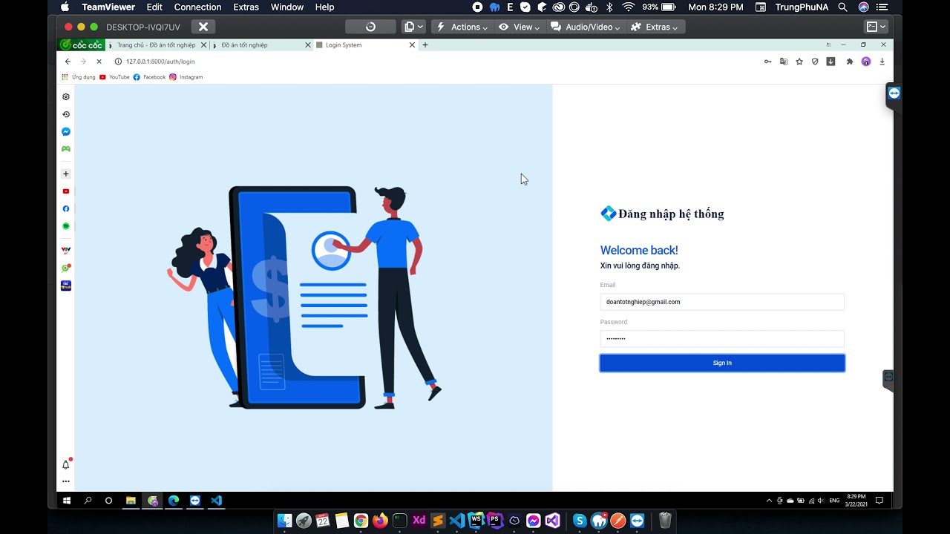Image resolution: width=950 pixels, height=534 pixels.
Task: Open a new browser tab
Action: [x=425, y=45]
